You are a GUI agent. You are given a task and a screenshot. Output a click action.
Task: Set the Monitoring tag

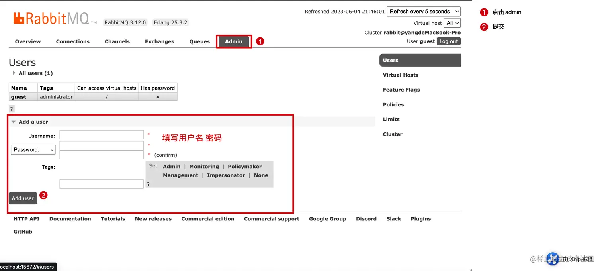[x=204, y=167]
